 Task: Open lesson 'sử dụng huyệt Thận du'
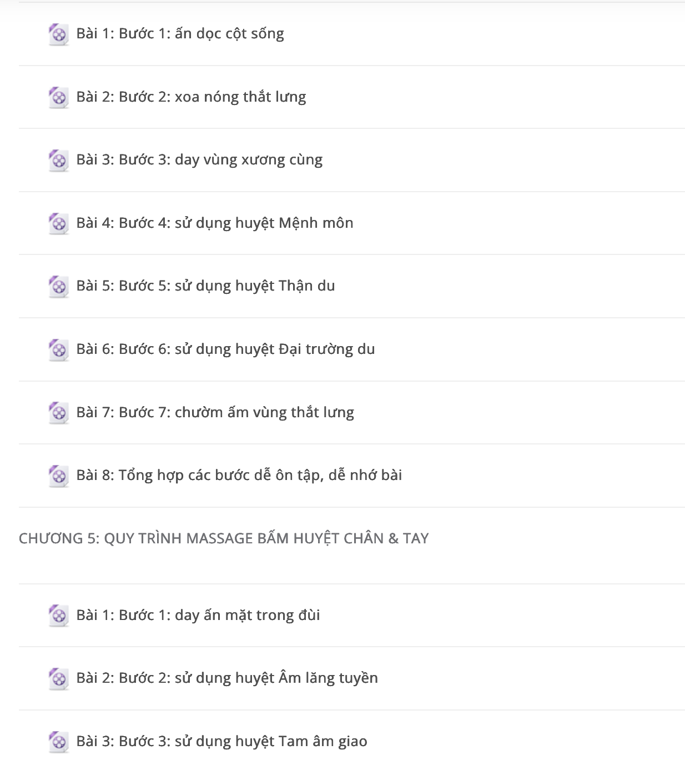[205, 286]
